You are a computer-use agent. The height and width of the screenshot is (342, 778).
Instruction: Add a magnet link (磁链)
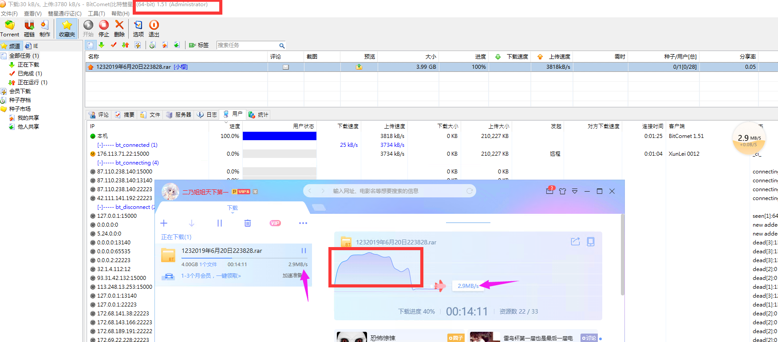(x=29, y=28)
